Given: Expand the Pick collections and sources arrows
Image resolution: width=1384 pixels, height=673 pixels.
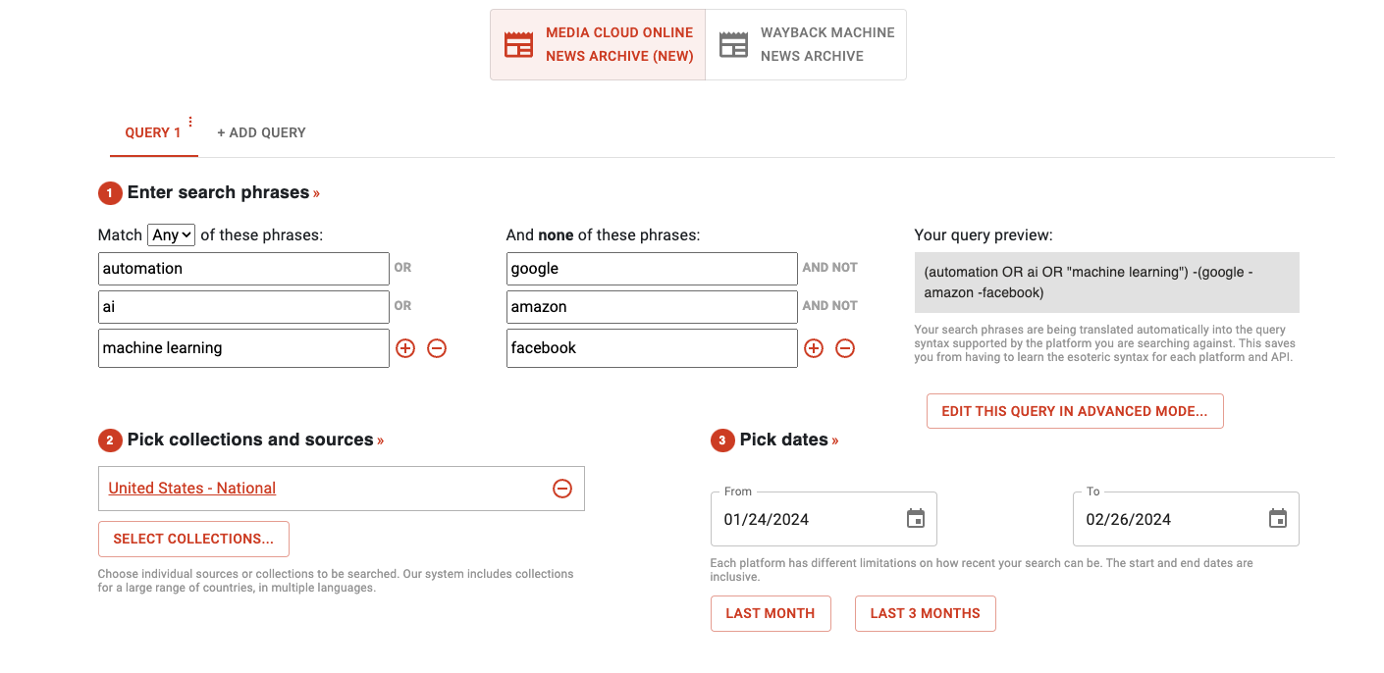Looking at the screenshot, I should 380,440.
